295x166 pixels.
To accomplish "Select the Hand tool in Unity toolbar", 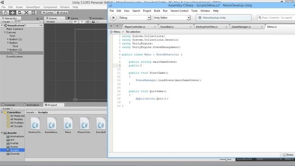I will 6,12.
